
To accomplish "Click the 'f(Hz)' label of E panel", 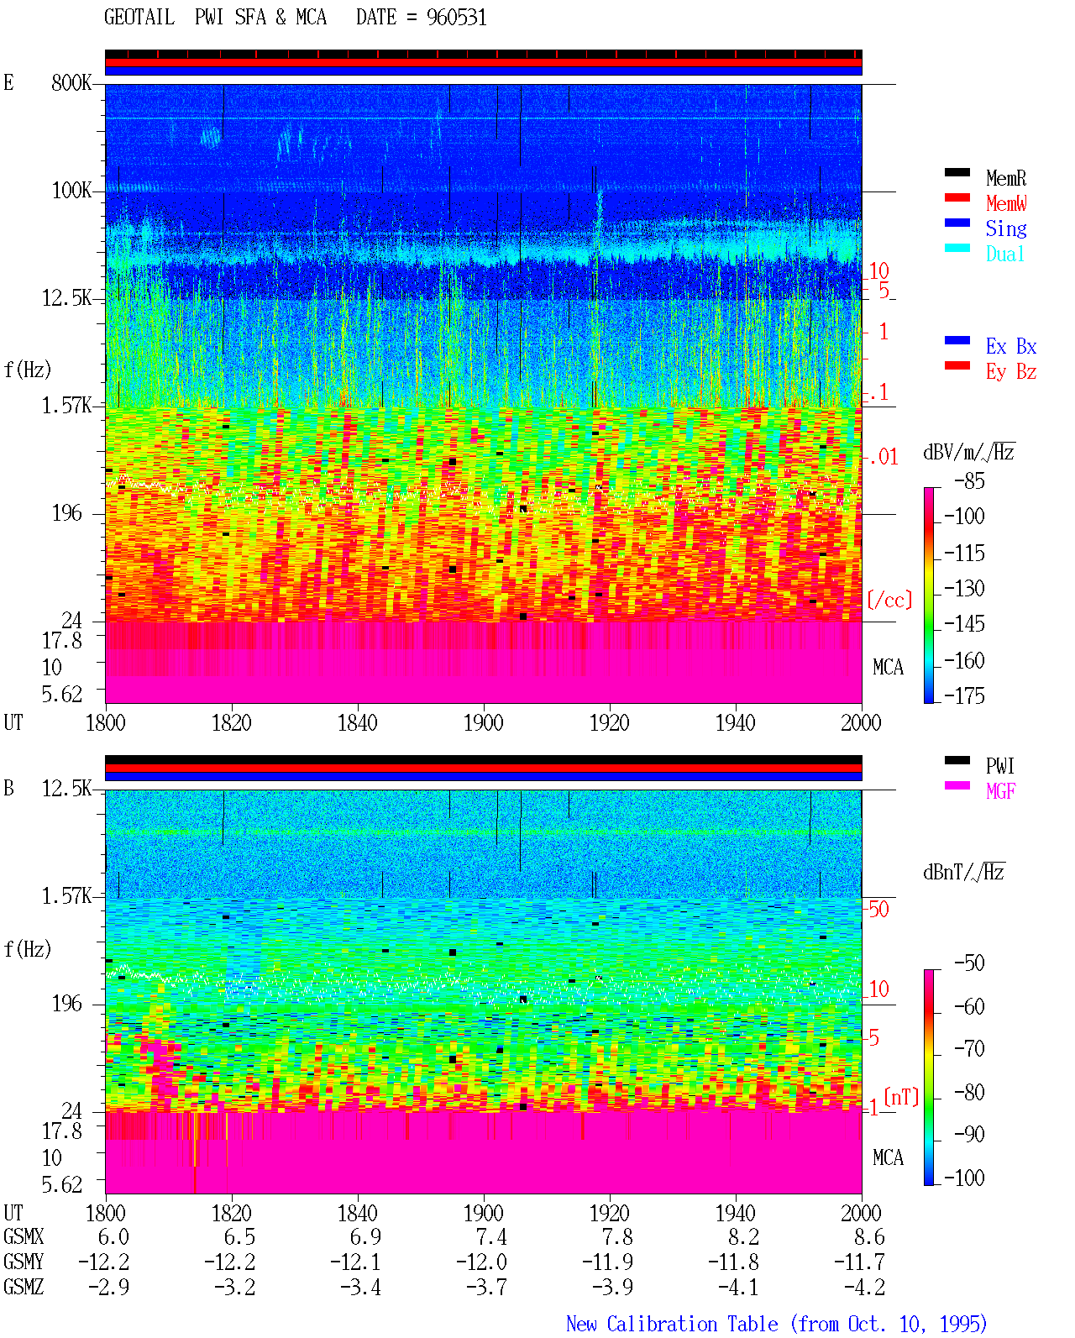I will [x=28, y=370].
